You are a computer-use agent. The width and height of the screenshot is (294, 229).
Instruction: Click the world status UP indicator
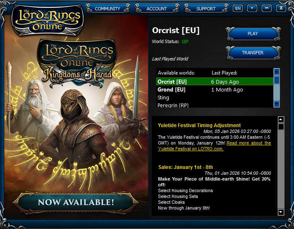click(x=185, y=42)
